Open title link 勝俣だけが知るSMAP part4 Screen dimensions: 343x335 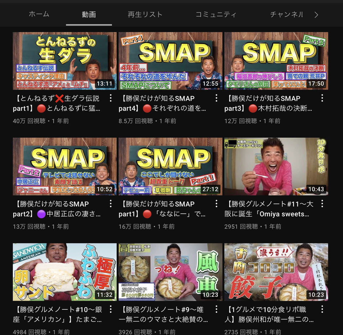[162, 103]
